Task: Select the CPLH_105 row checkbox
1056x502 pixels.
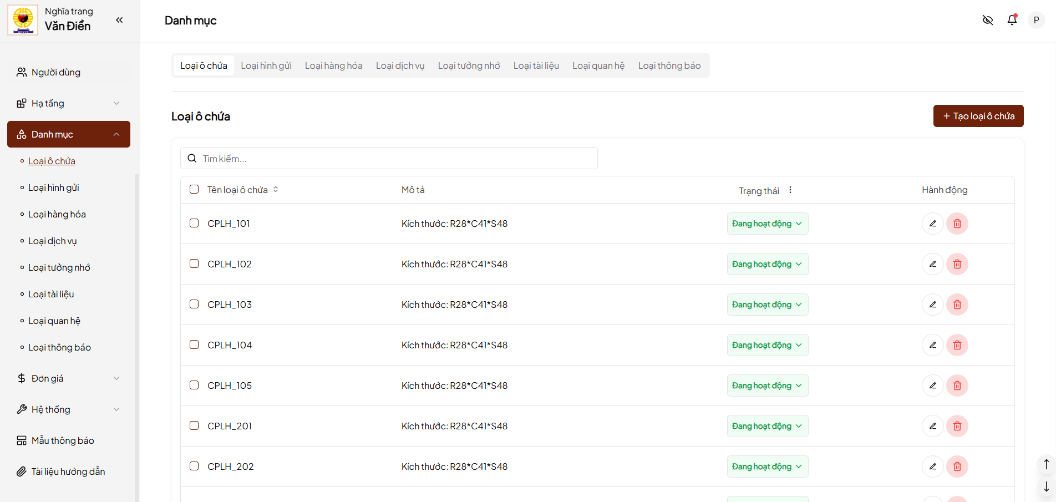Action: 194,386
